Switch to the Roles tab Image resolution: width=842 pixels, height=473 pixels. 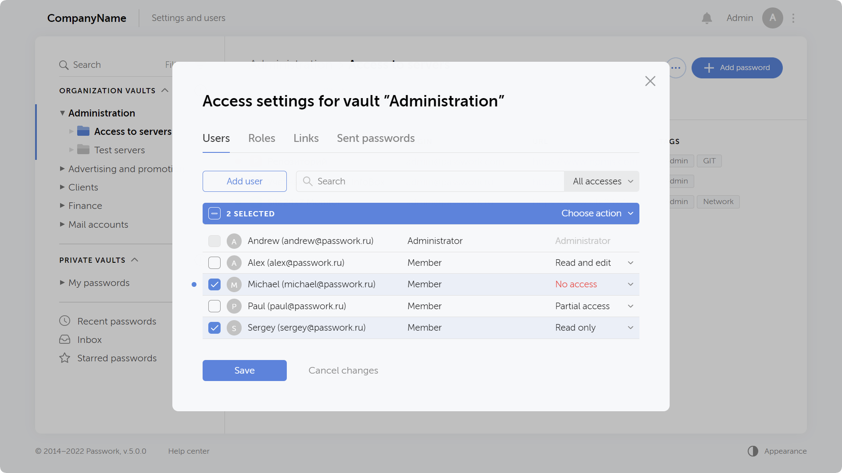click(x=261, y=138)
